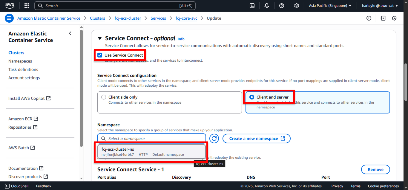Collapse the Service Connect section

coord(100,38)
